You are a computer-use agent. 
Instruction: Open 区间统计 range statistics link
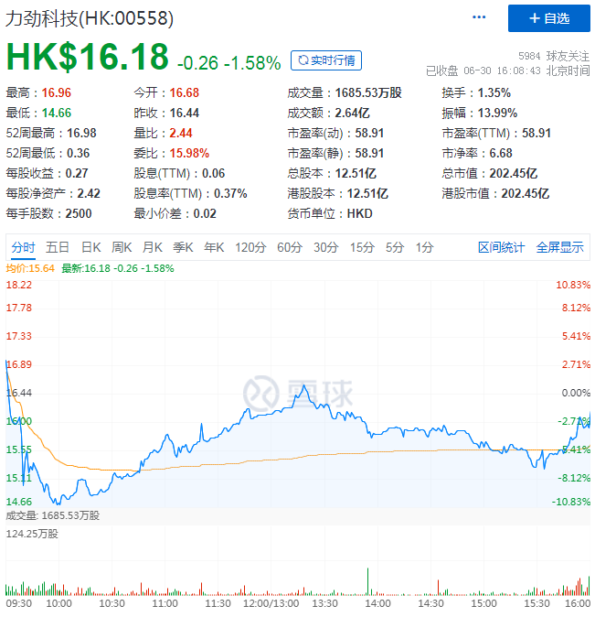tap(501, 247)
